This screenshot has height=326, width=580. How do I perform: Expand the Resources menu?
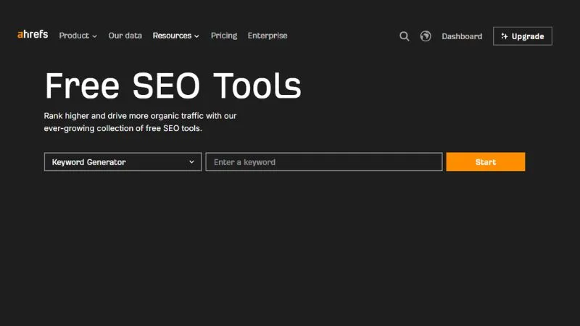pos(176,35)
